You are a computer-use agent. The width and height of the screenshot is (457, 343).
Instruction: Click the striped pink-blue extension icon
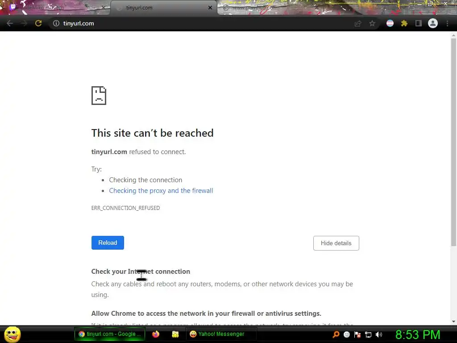pyautogui.click(x=390, y=23)
